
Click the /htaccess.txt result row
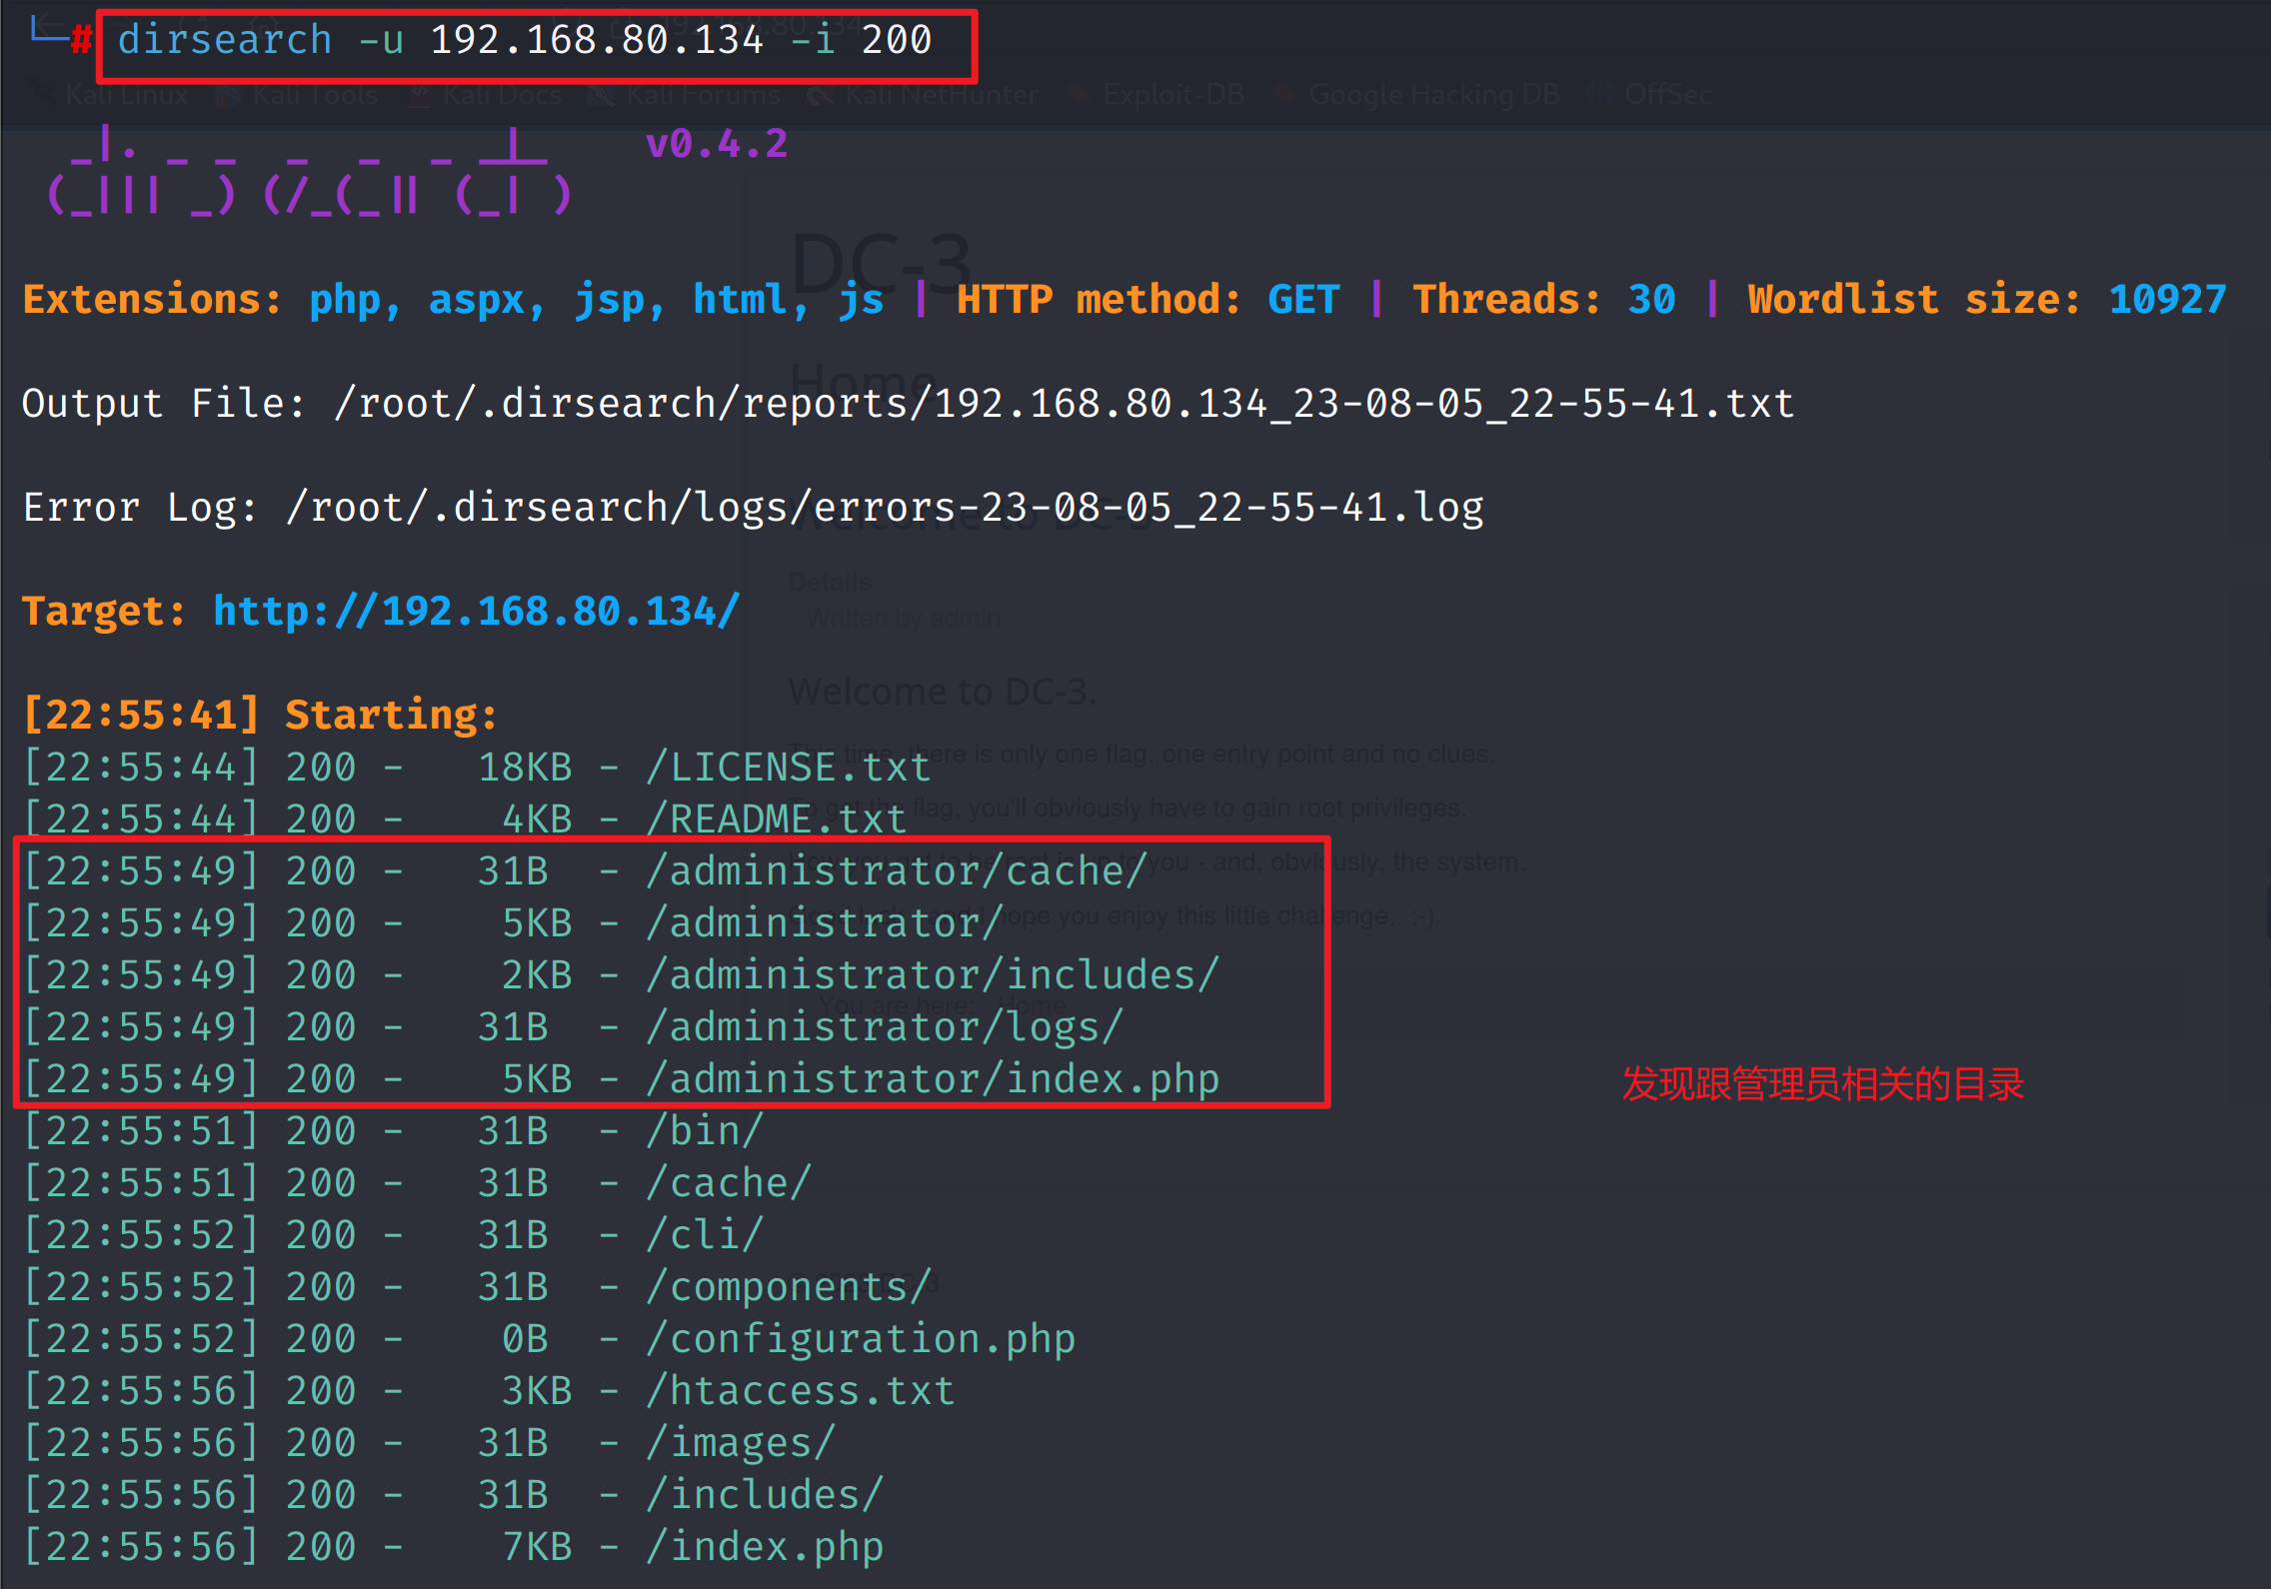point(489,1391)
